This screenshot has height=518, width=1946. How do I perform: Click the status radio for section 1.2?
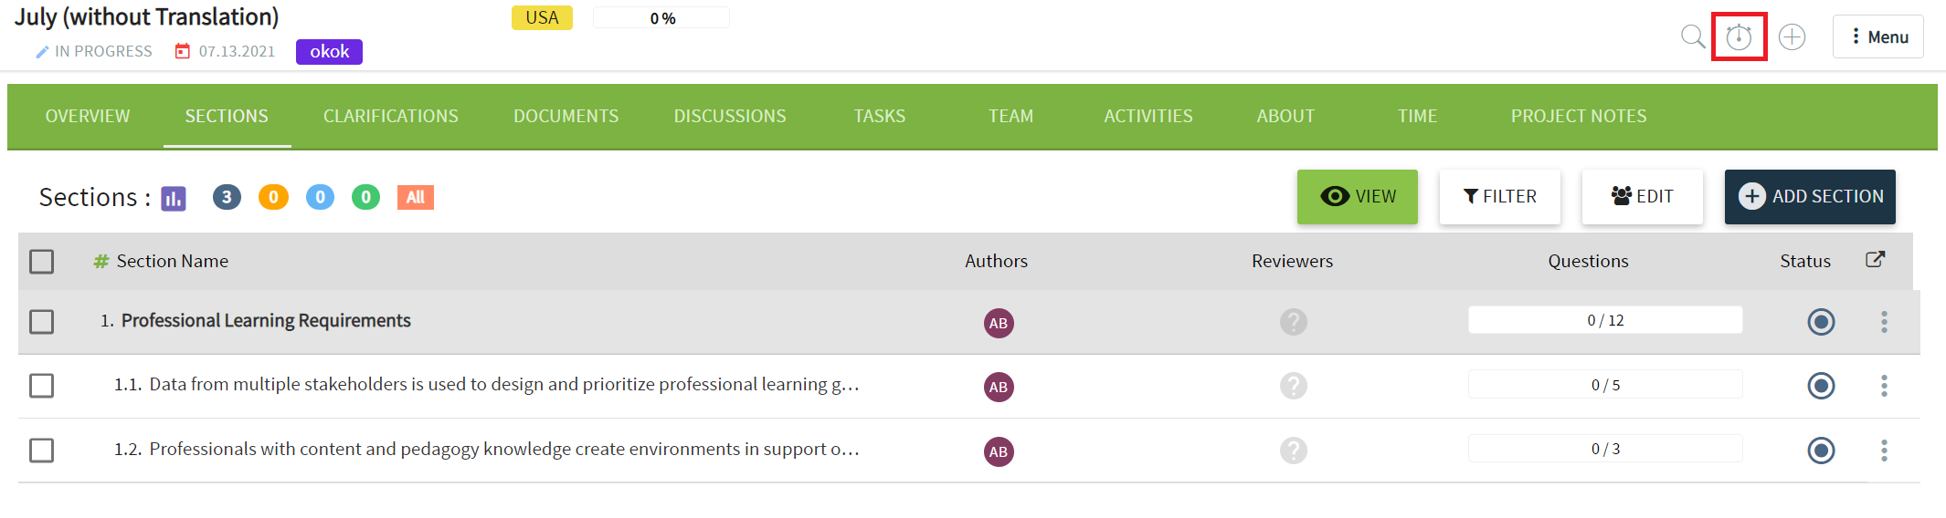point(1821,451)
